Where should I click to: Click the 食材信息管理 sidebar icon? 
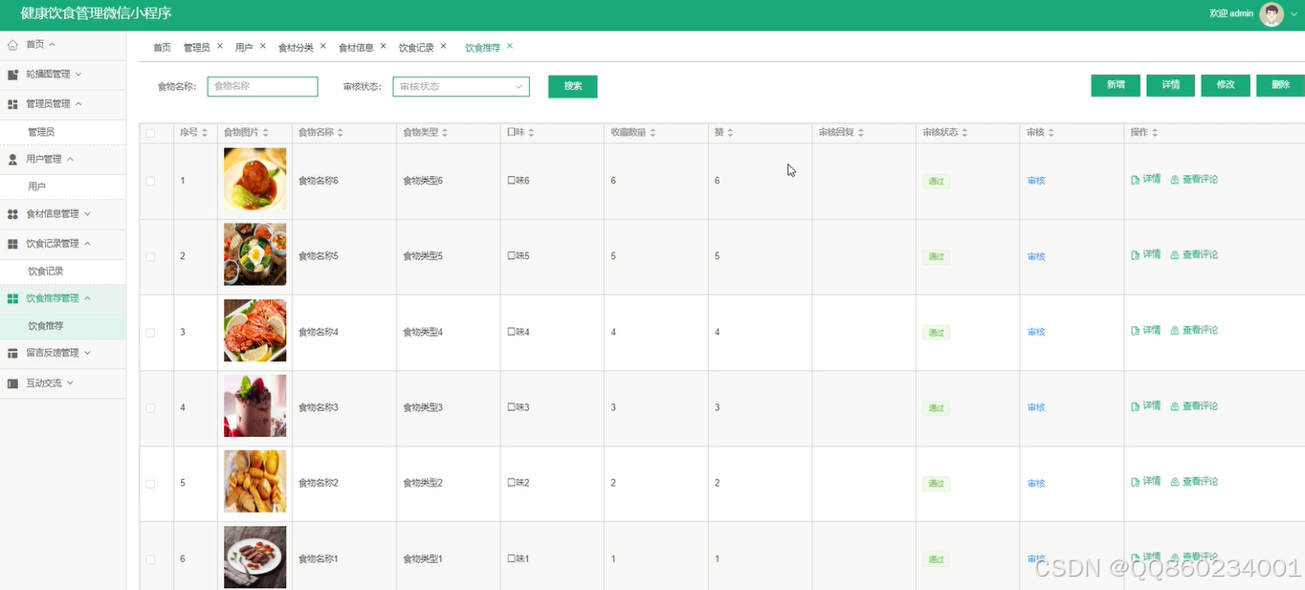click(x=12, y=214)
